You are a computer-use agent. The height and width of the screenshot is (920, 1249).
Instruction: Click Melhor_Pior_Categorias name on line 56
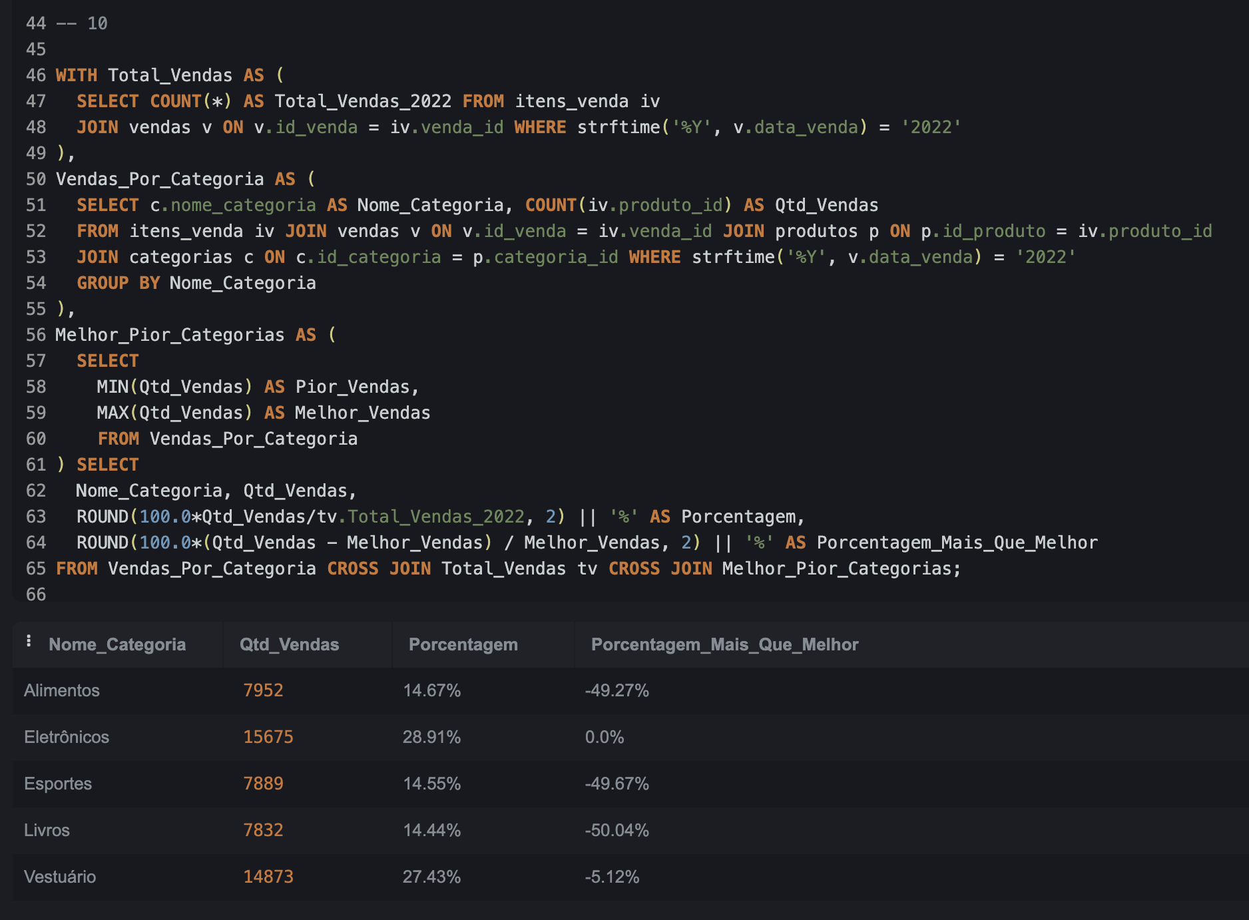coord(170,335)
